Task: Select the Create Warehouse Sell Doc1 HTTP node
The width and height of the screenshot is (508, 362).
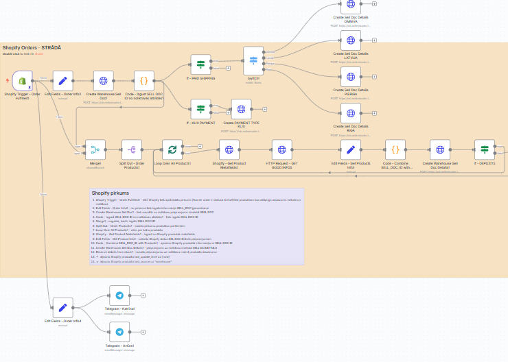Action: tap(104, 81)
